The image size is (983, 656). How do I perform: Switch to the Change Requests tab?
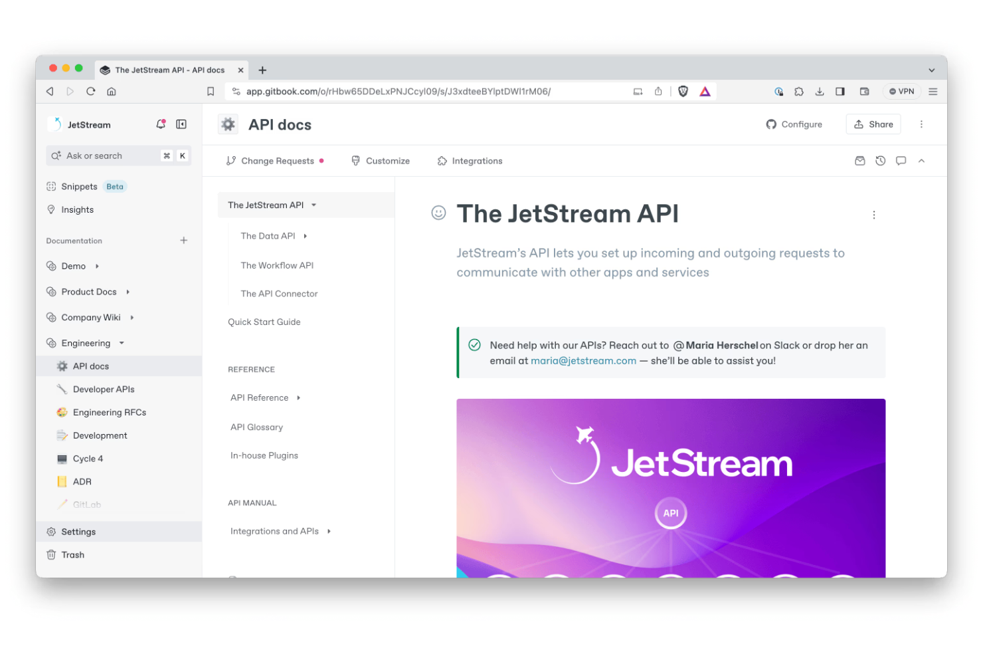277,160
